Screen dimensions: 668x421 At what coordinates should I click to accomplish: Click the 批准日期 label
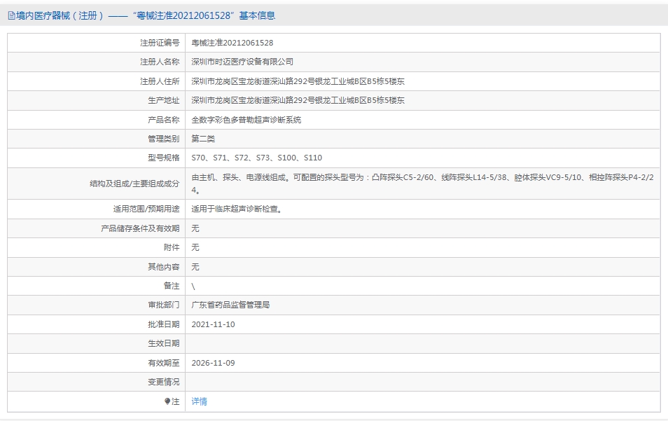(x=164, y=324)
